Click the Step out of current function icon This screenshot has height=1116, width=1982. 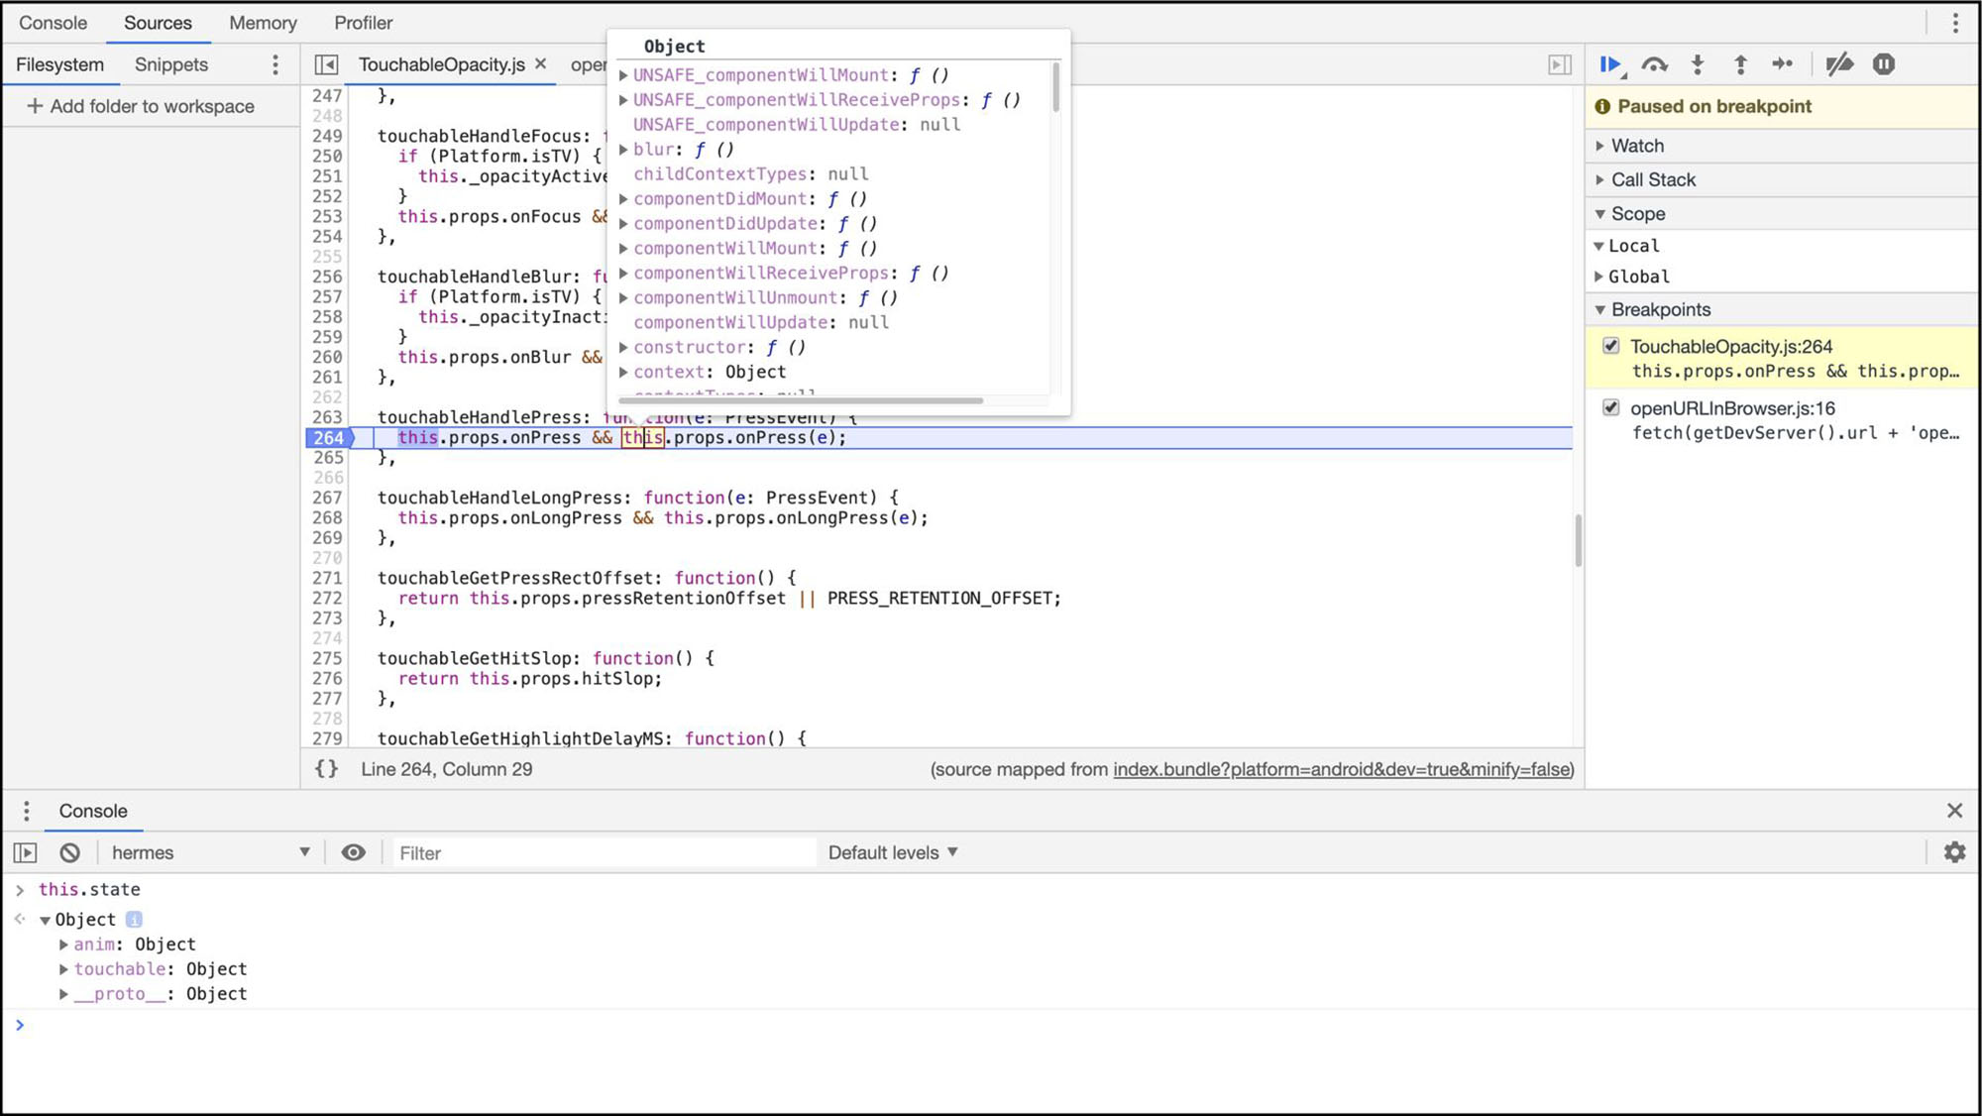tap(1739, 64)
